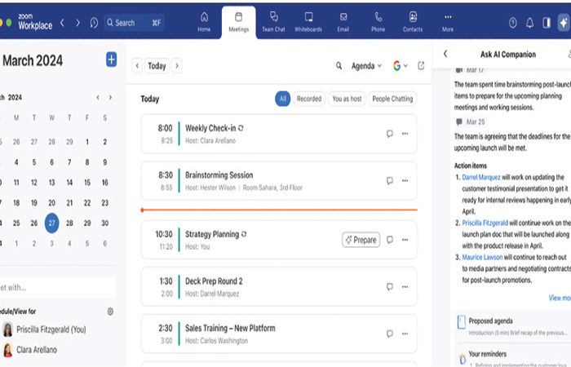Open the Home tab
The width and height of the screenshot is (571, 367).
click(x=204, y=22)
